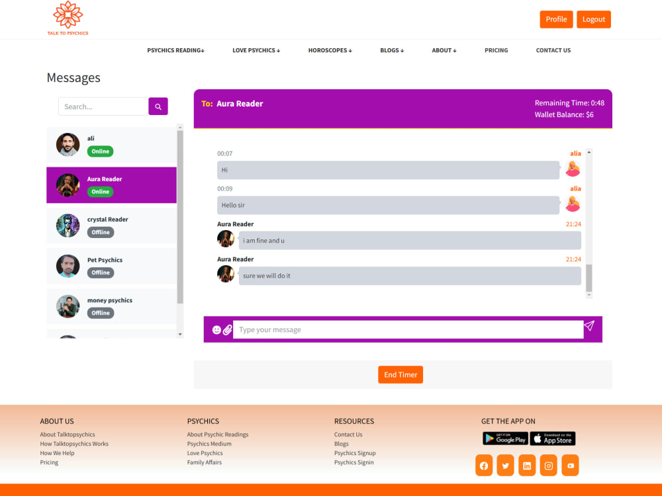Click alia's avatar beside Hello sir message

(573, 204)
